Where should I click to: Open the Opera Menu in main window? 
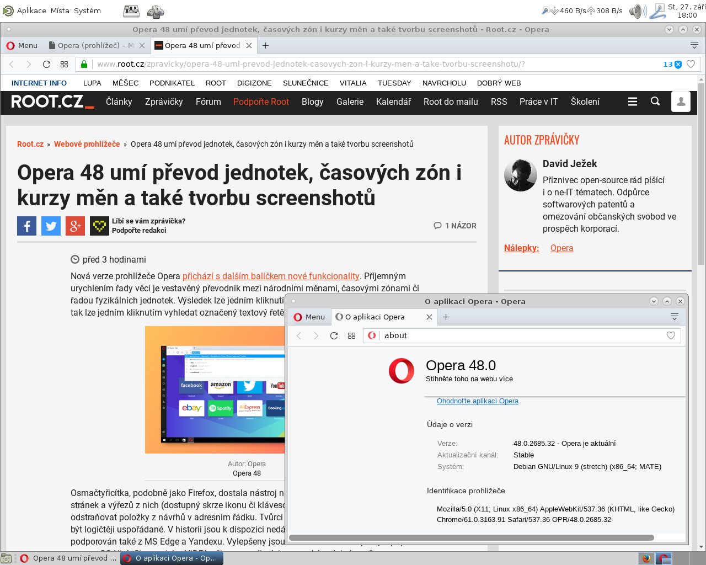(22, 45)
